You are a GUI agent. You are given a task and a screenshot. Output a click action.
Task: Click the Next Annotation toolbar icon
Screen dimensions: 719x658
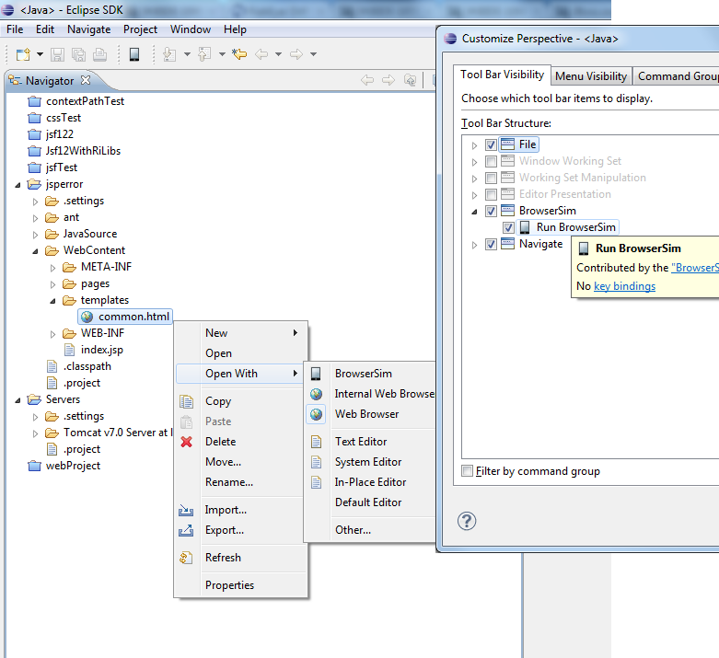[169, 55]
